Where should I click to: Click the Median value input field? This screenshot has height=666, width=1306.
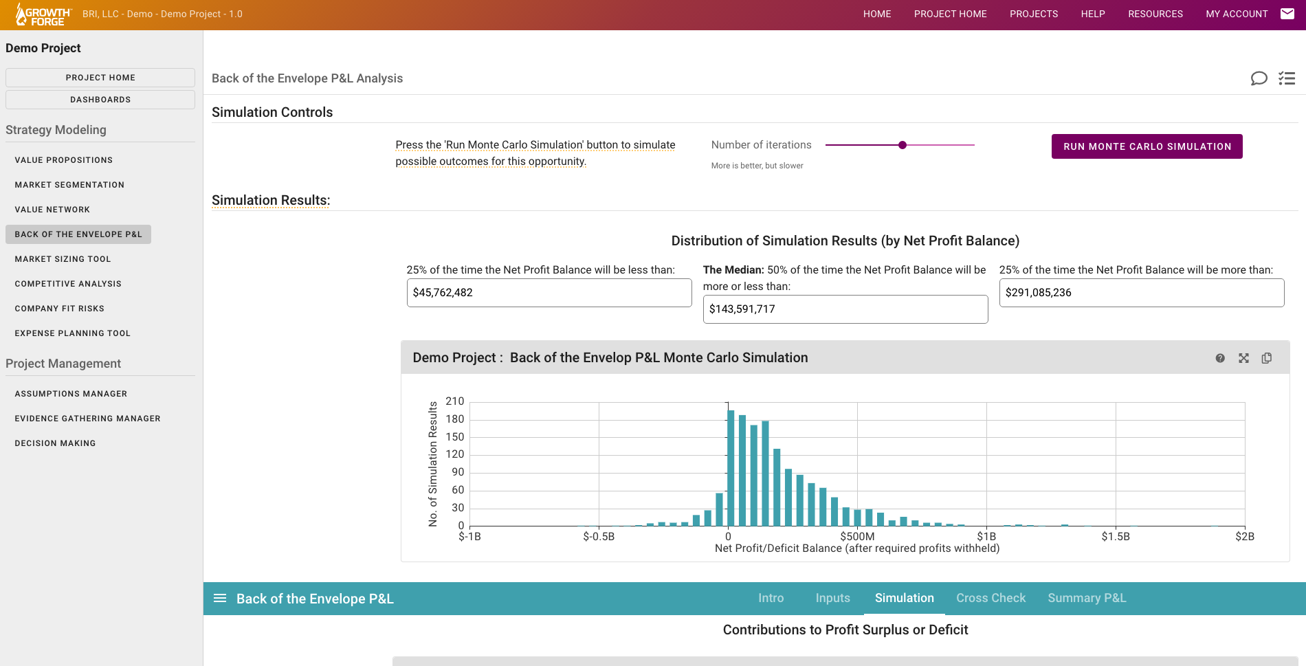pyautogui.click(x=845, y=309)
